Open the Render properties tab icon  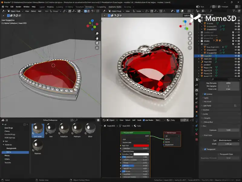tap(197, 90)
